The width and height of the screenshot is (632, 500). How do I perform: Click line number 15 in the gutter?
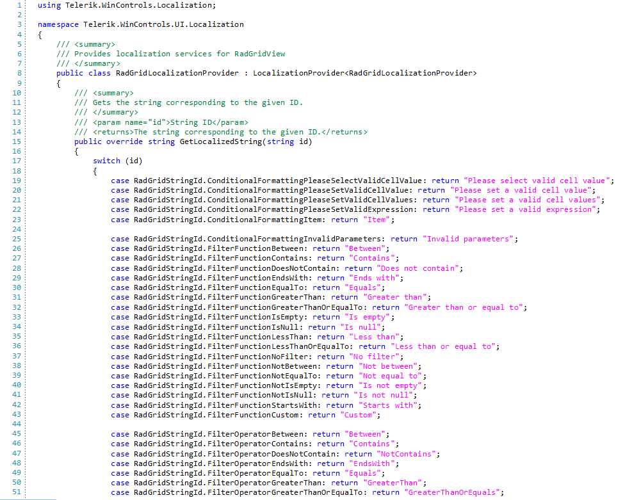tap(17, 141)
